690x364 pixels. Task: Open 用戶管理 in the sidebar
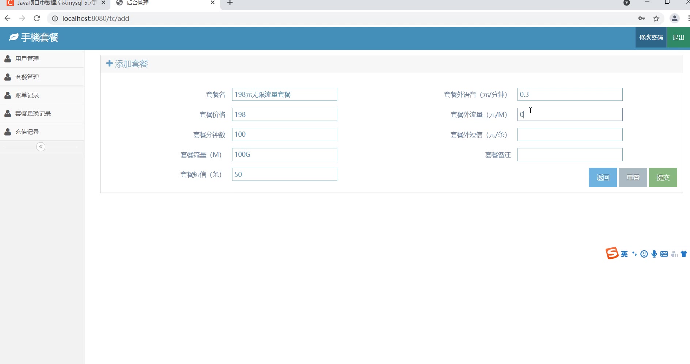(x=42, y=58)
